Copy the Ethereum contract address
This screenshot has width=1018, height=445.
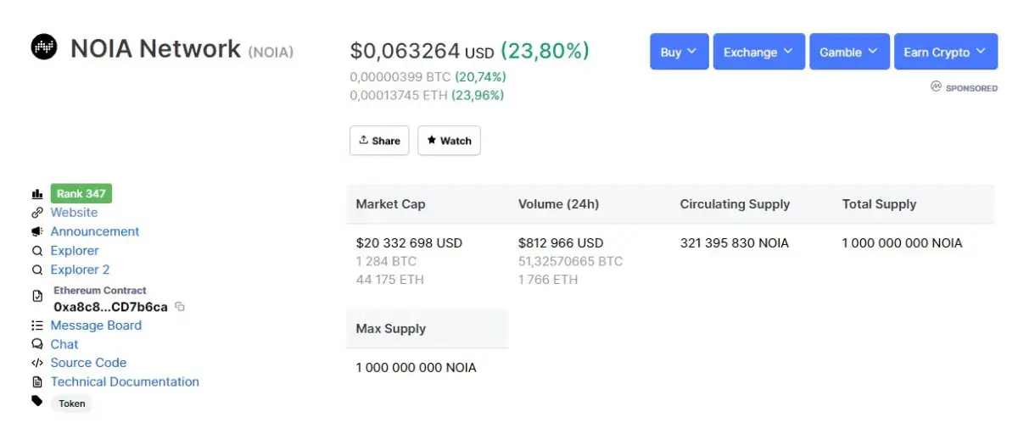(180, 307)
